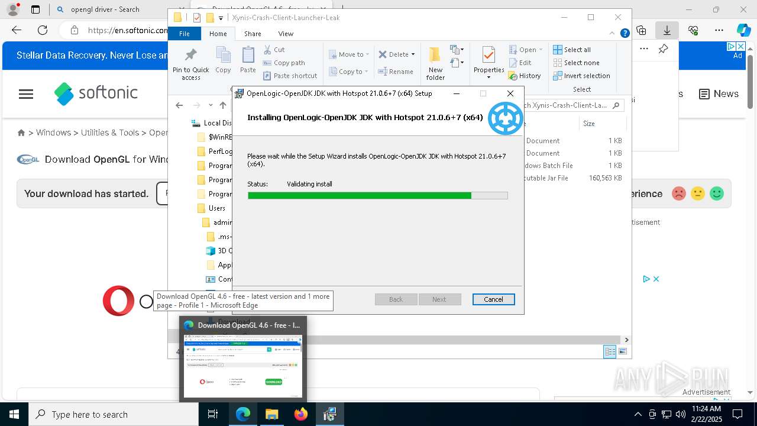The height and width of the screenshot is (426, 757).
Task: Click Explorer Back navigation arrow
Action: point(179,105)
